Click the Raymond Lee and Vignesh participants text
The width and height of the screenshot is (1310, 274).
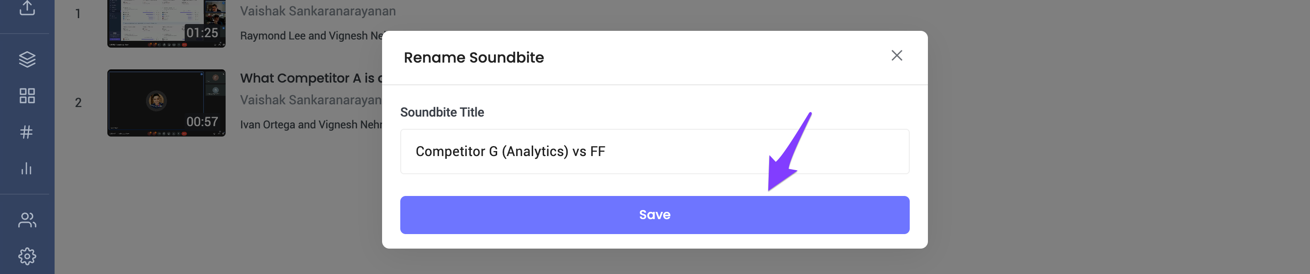(311, 35)
